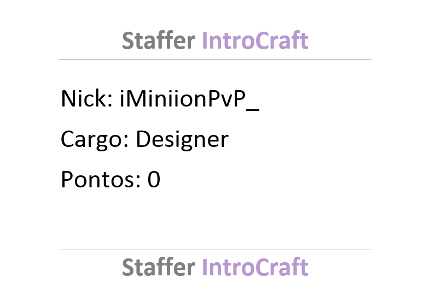Place the cursor right after the Pontos value "0"
This screenshot has height=295, width=430.
pos(161,179)
